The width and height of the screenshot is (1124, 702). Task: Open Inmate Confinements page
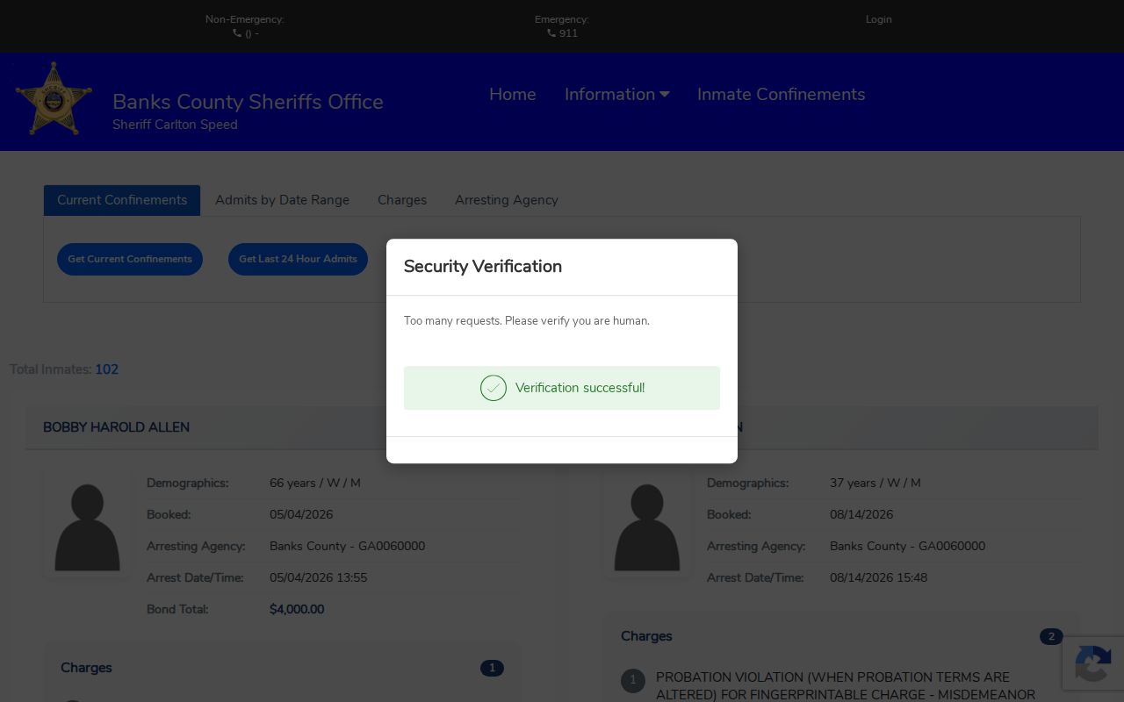click(782, 94)
